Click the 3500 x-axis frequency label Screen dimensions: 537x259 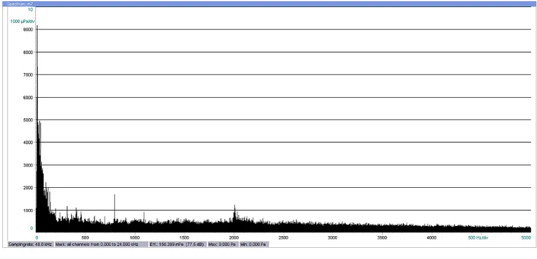pos(382,237)
